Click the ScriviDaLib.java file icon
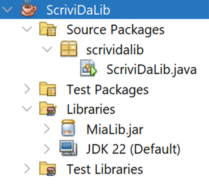Screen dimensions: 209x184 (89, 68)
